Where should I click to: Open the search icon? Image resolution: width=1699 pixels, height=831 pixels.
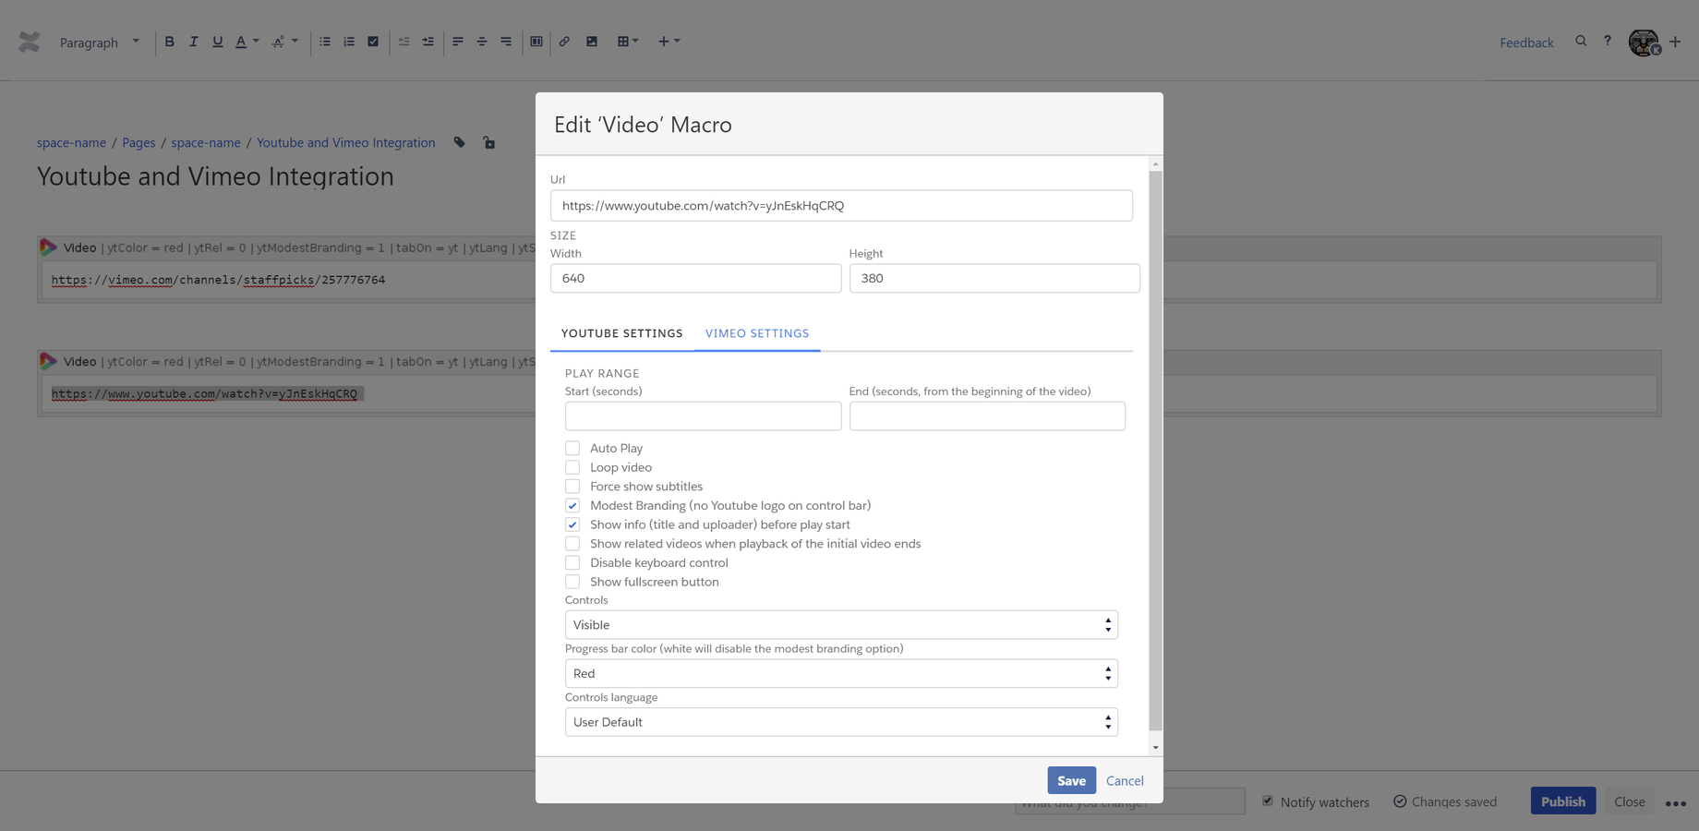(x=1581, y=42)
